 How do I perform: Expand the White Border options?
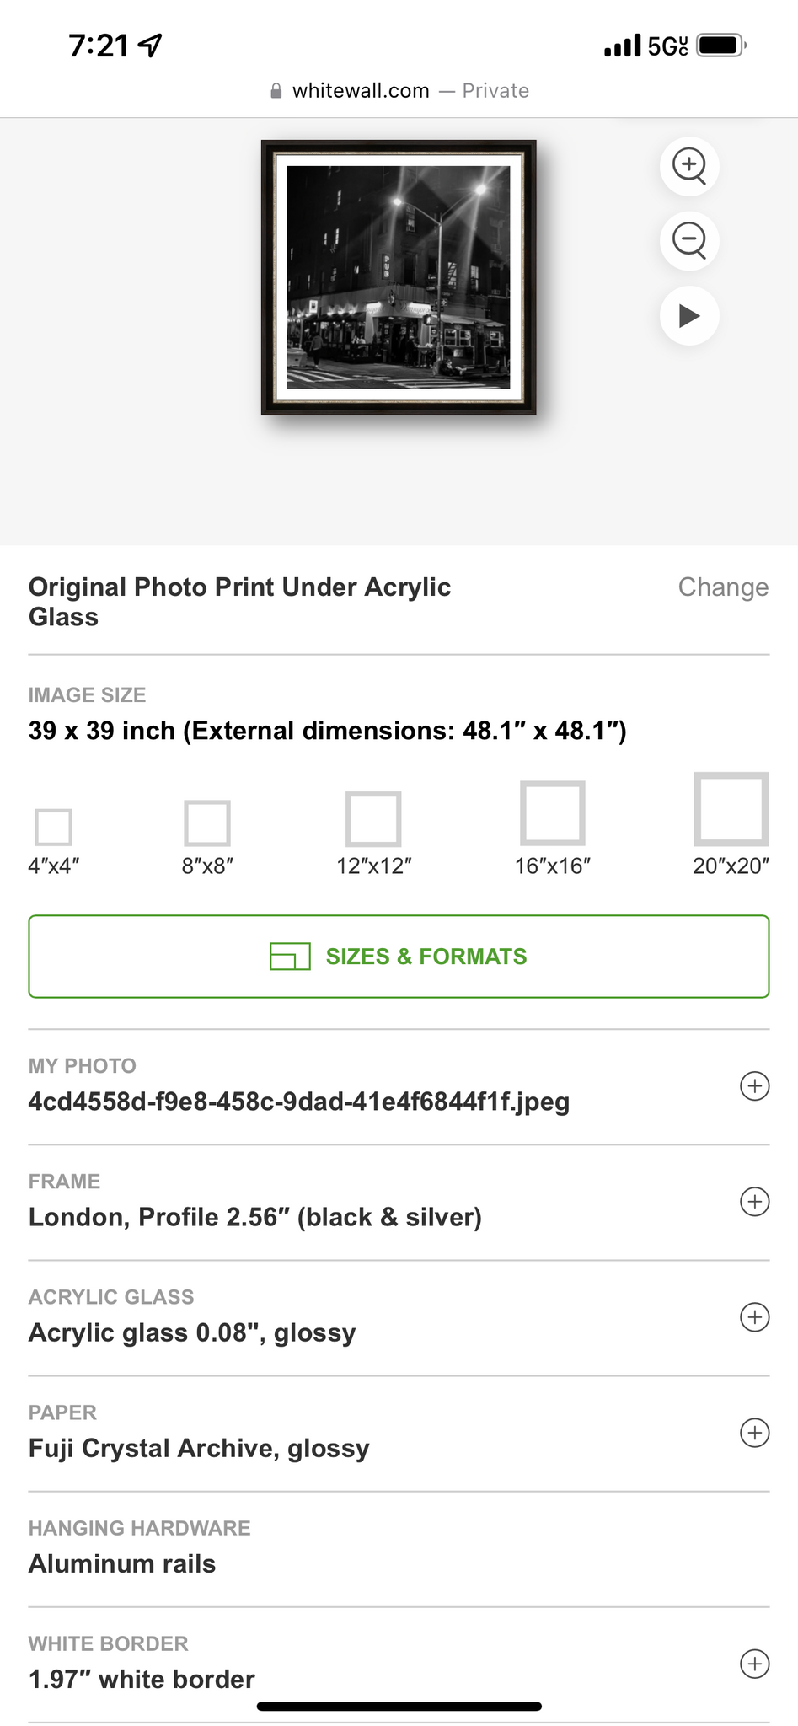tap(754, 1664)
